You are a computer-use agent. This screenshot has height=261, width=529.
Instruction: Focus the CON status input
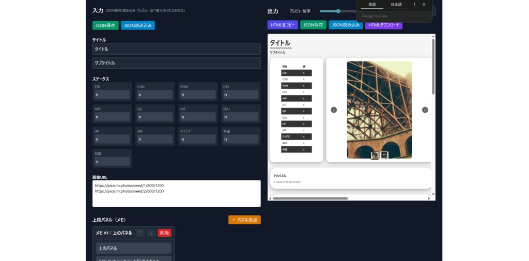tap(155, 95)
